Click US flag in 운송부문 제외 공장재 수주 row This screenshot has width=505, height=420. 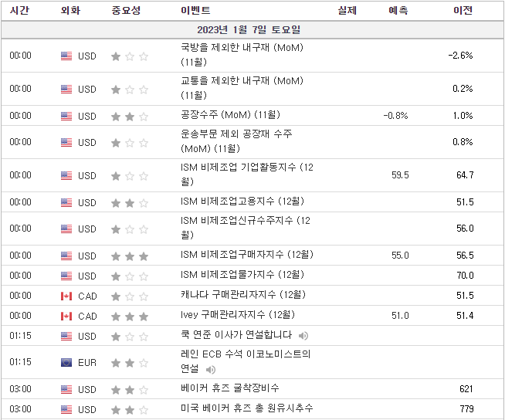pos(66,142)
